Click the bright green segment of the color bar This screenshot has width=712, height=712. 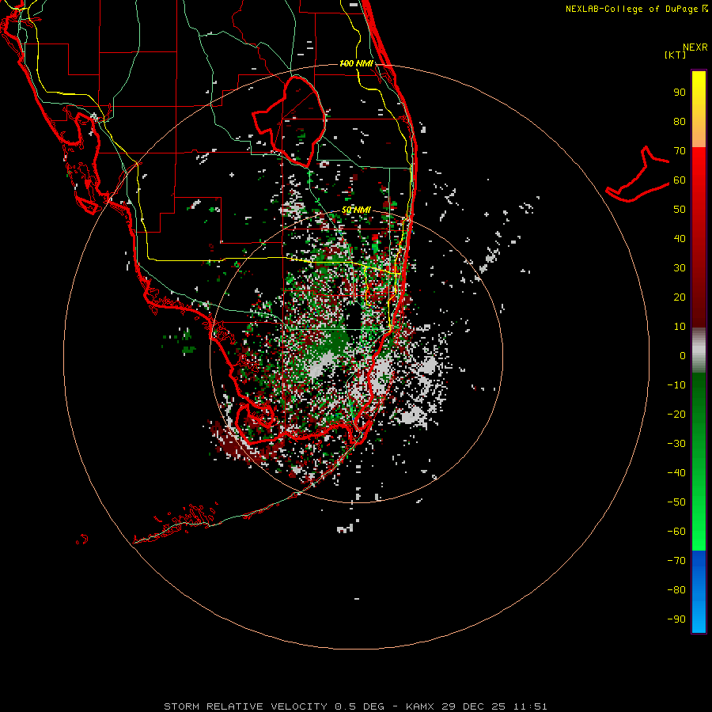tap(699, 462)
